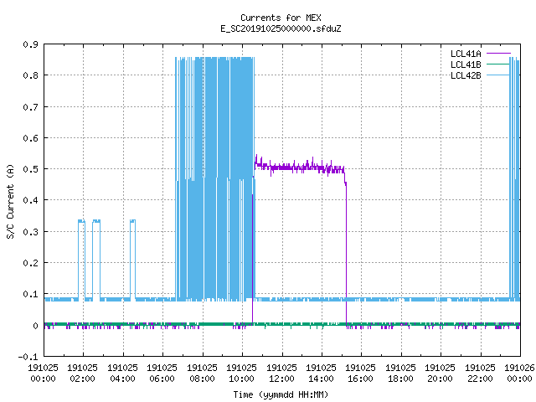
Task: Click the blue LCL42B legend line sample
Action: [x=497, y=75]
